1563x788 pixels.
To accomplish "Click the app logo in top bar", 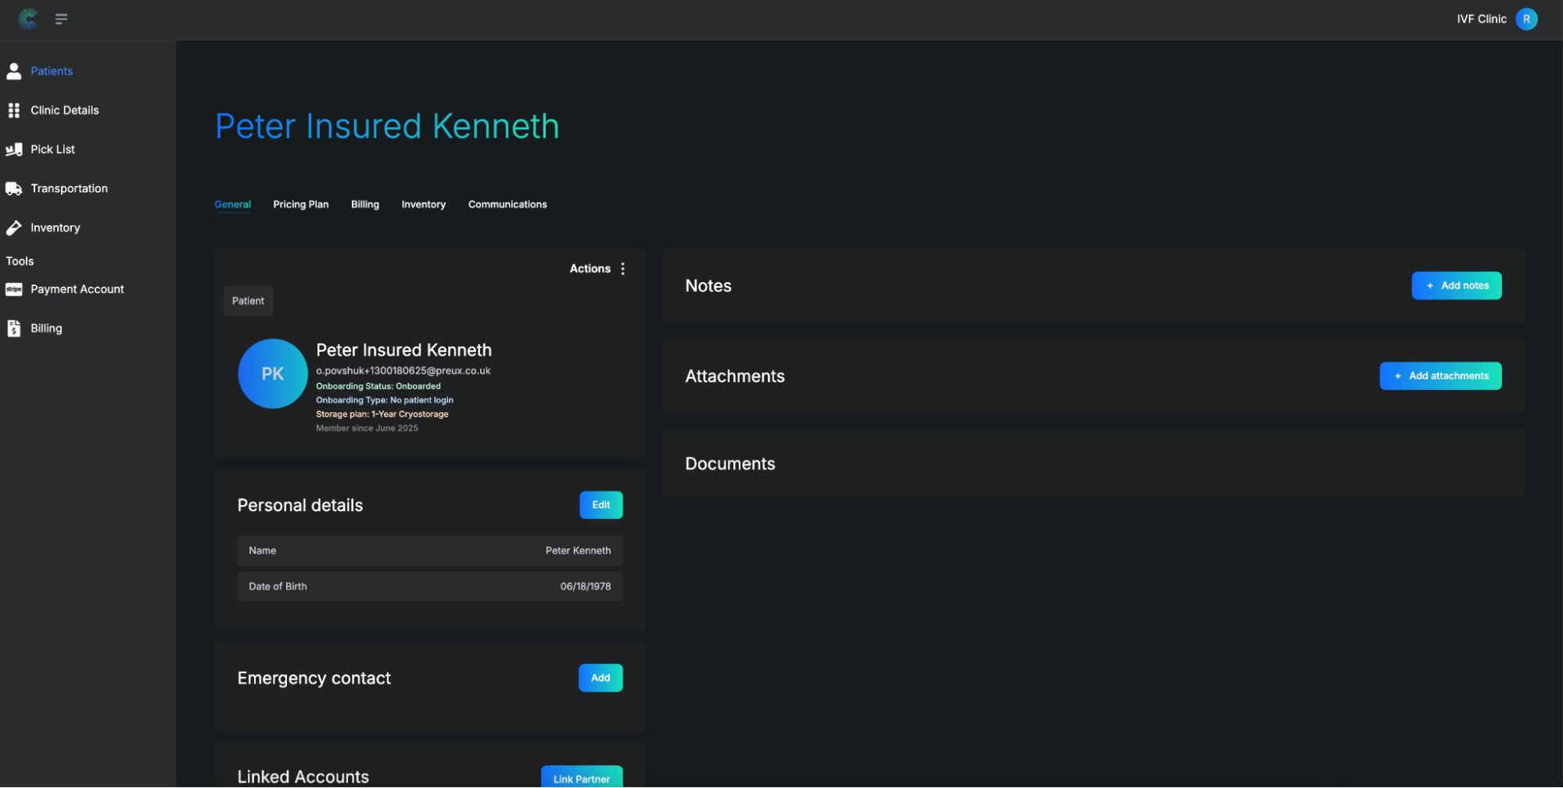I will pyautogui.click(x=28, y=19).
